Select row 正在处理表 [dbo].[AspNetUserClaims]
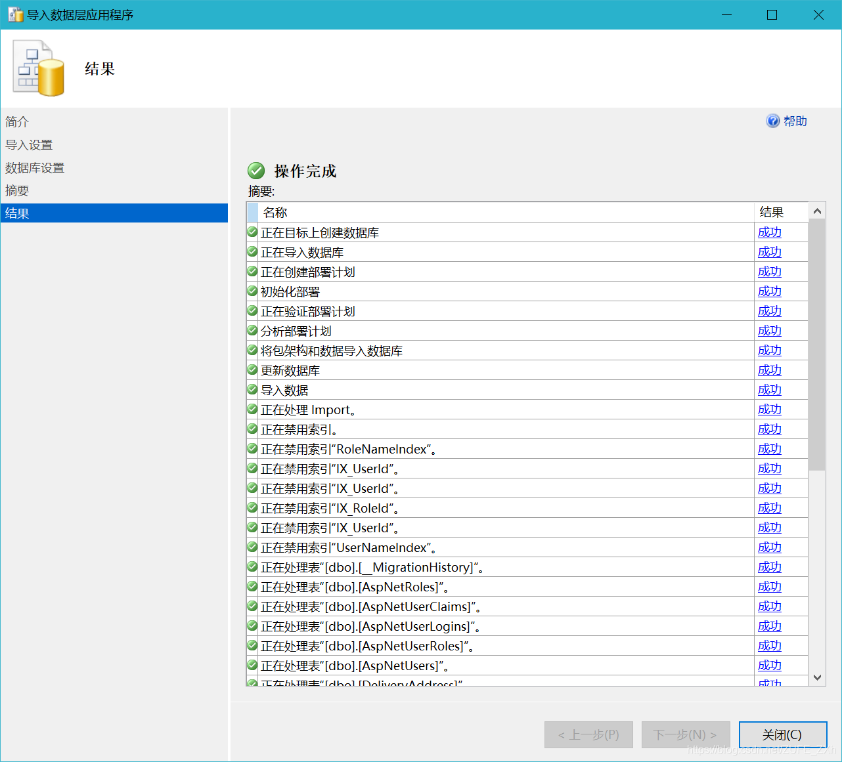This screenshot has width=842, height=762. coord(527,606)
